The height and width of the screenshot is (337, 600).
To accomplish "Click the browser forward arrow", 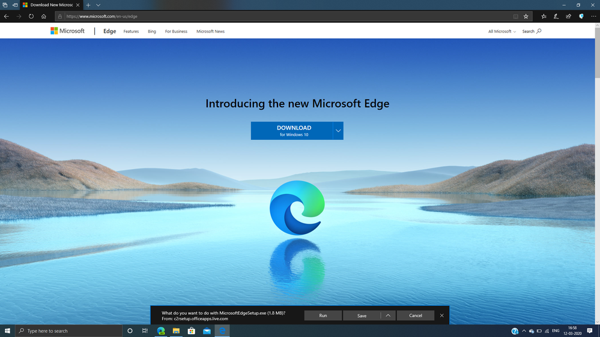I will coord(19,16).
